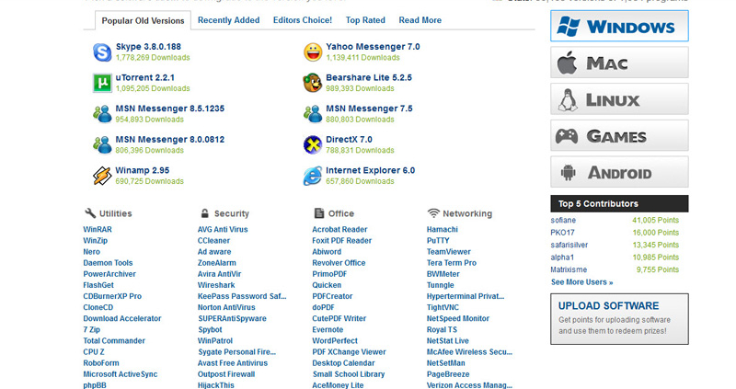Open contributor Matrixisme profile
Screen dimensions: 736x389
569,269
